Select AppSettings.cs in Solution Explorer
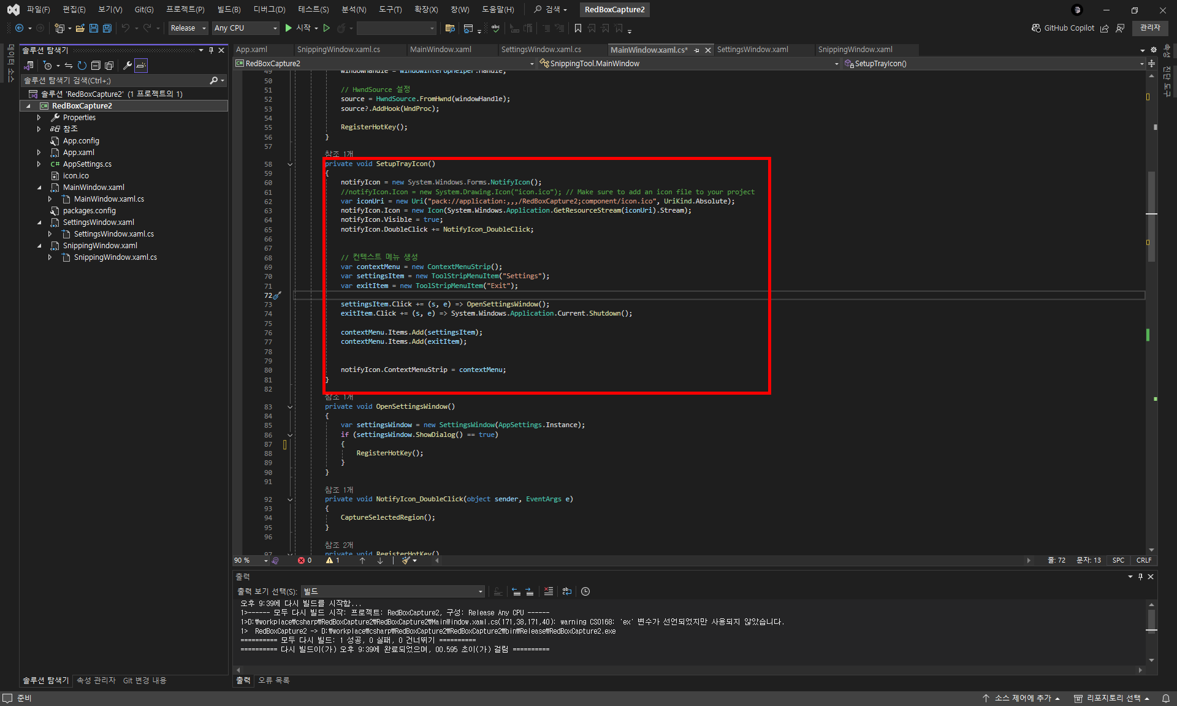This screenshot has height=706, width=1177. pyautogui.click(x=87, y=164)
